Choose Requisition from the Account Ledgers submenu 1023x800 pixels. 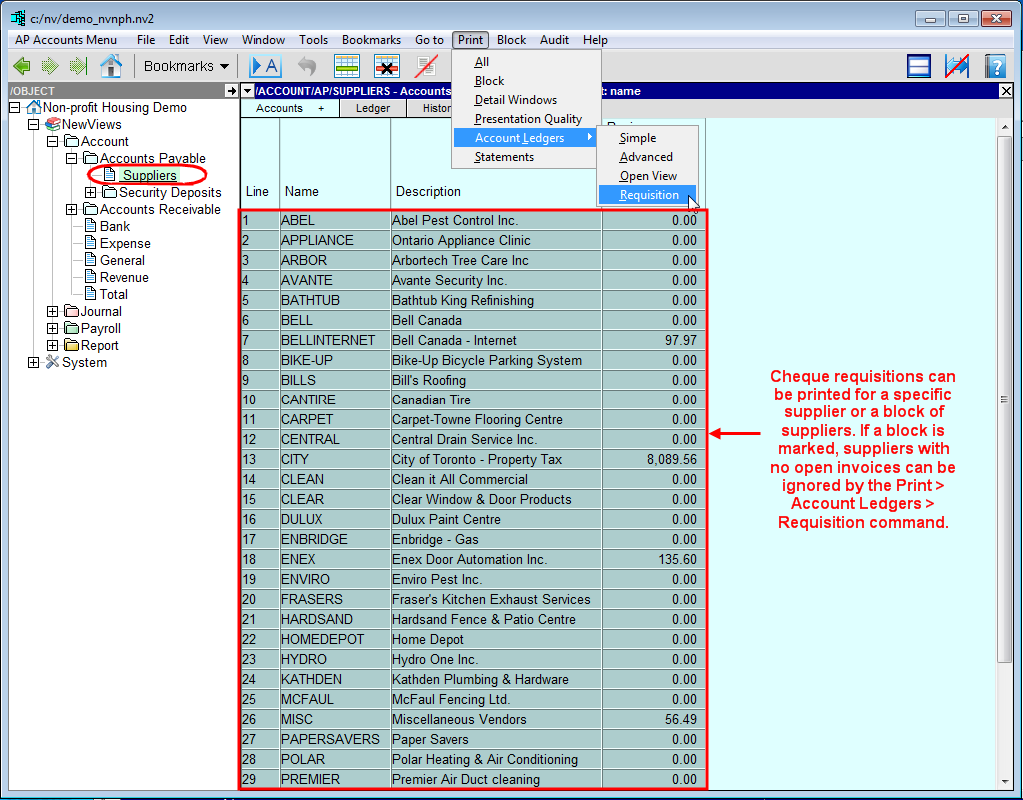[x=649, y=195]
